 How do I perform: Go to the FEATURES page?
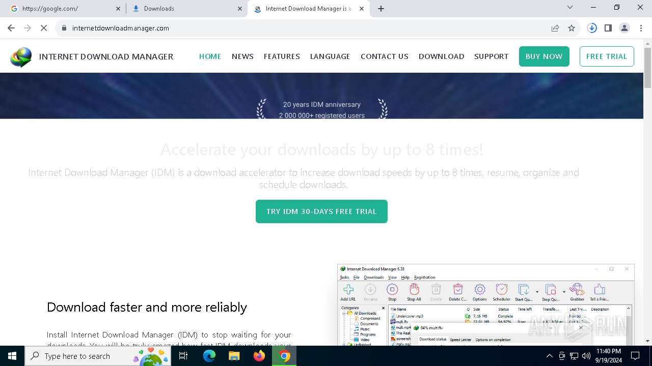[282, 56]
